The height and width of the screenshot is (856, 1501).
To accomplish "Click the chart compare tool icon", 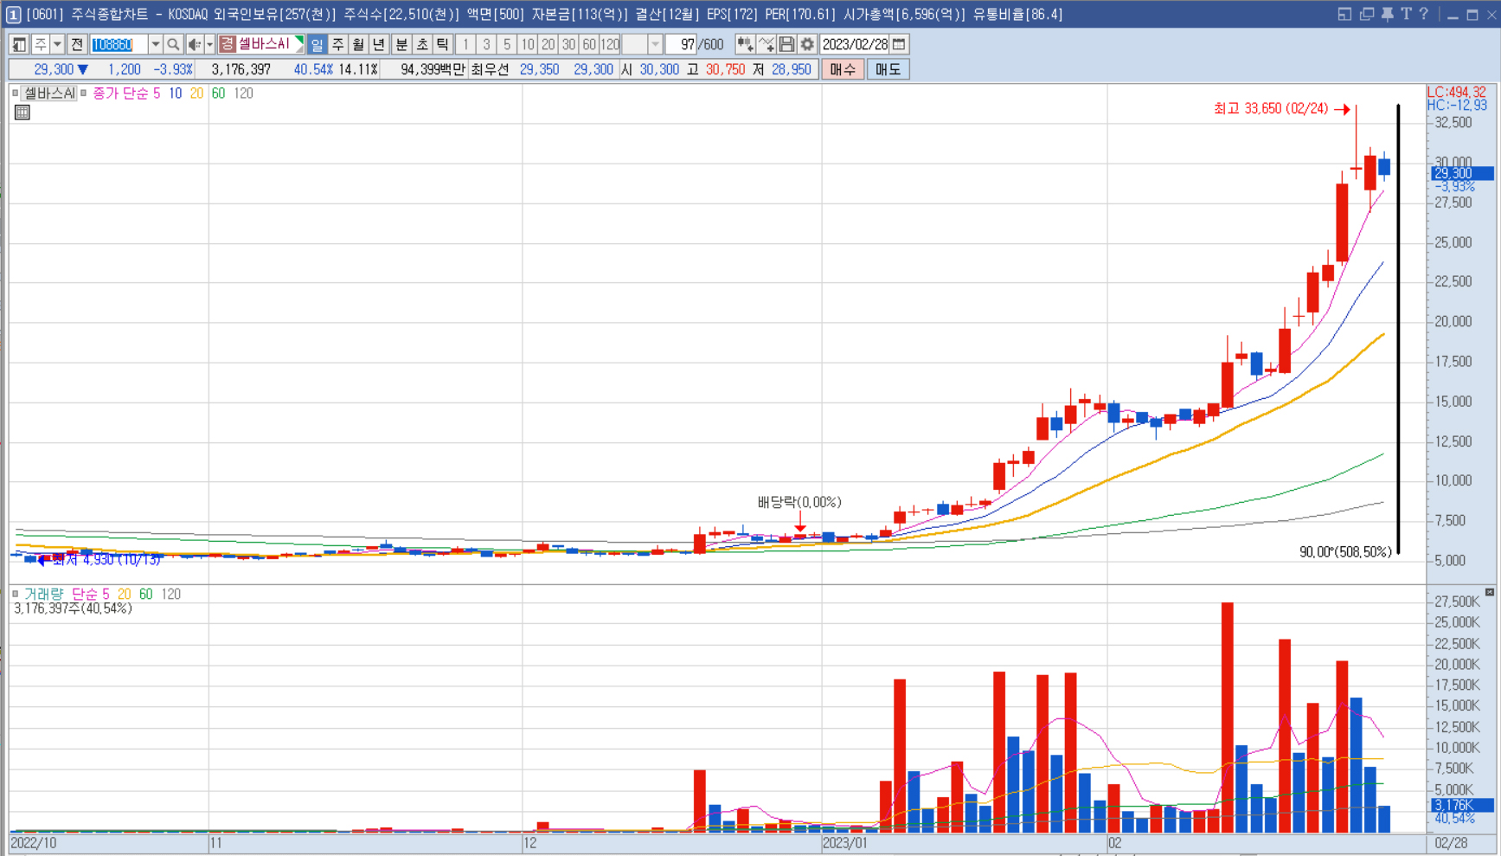I will click(745, 44).
